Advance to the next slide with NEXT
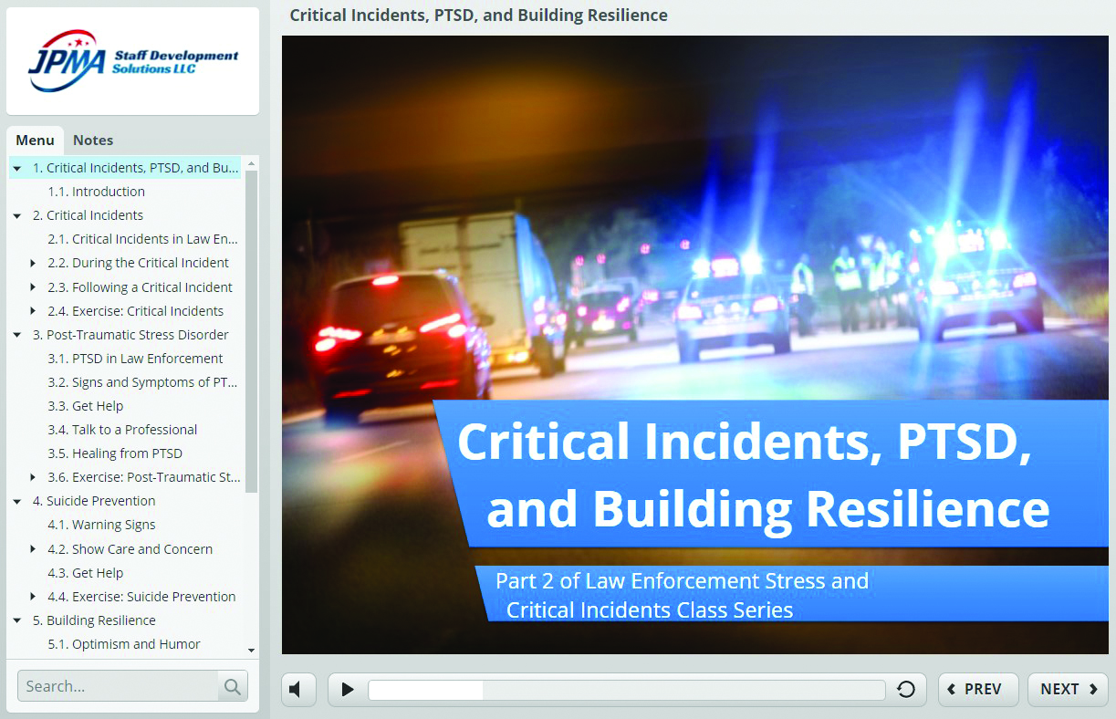Screen dimensions: 1116x719 pyautogui.click(x=1068, y=690)
